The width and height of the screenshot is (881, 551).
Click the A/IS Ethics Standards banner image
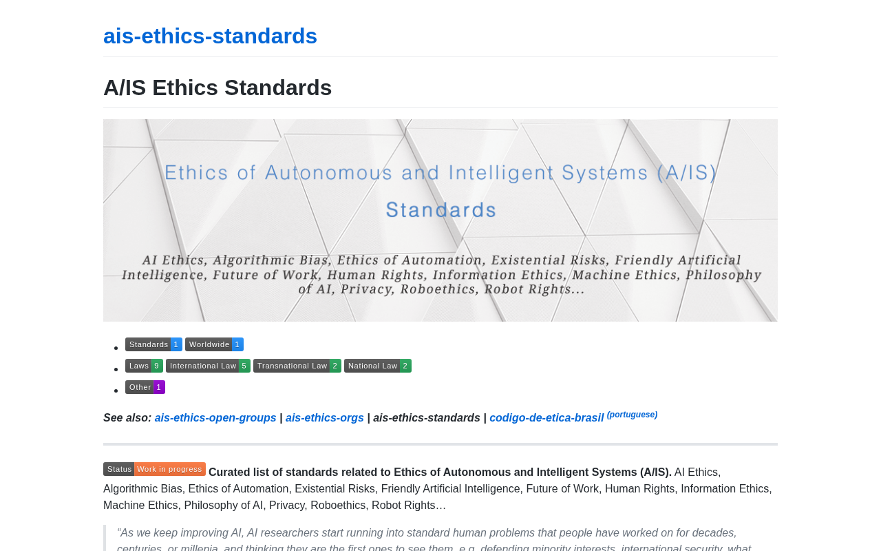tap(440, 220)
